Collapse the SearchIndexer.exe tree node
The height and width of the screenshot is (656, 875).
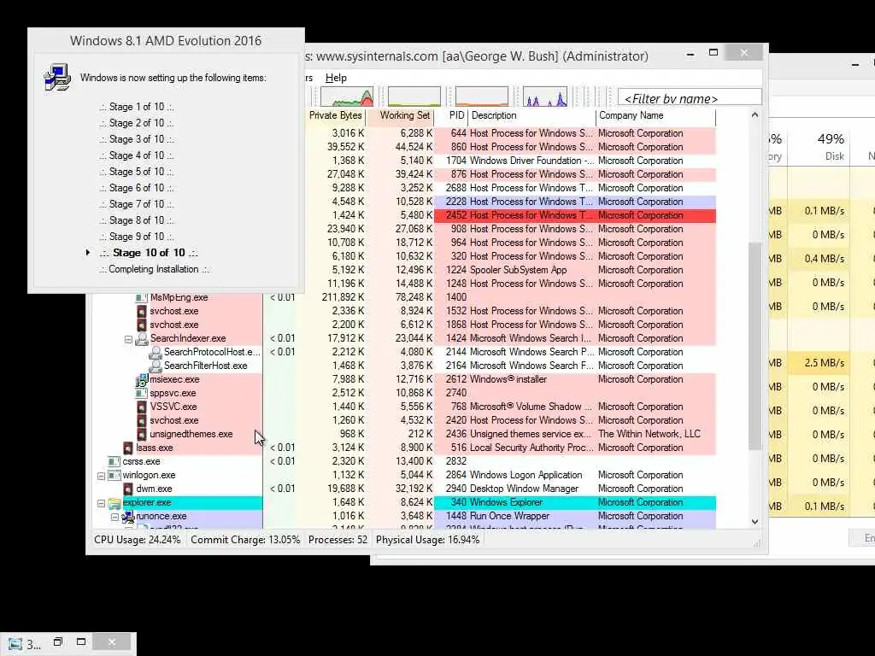click(128, 339)
